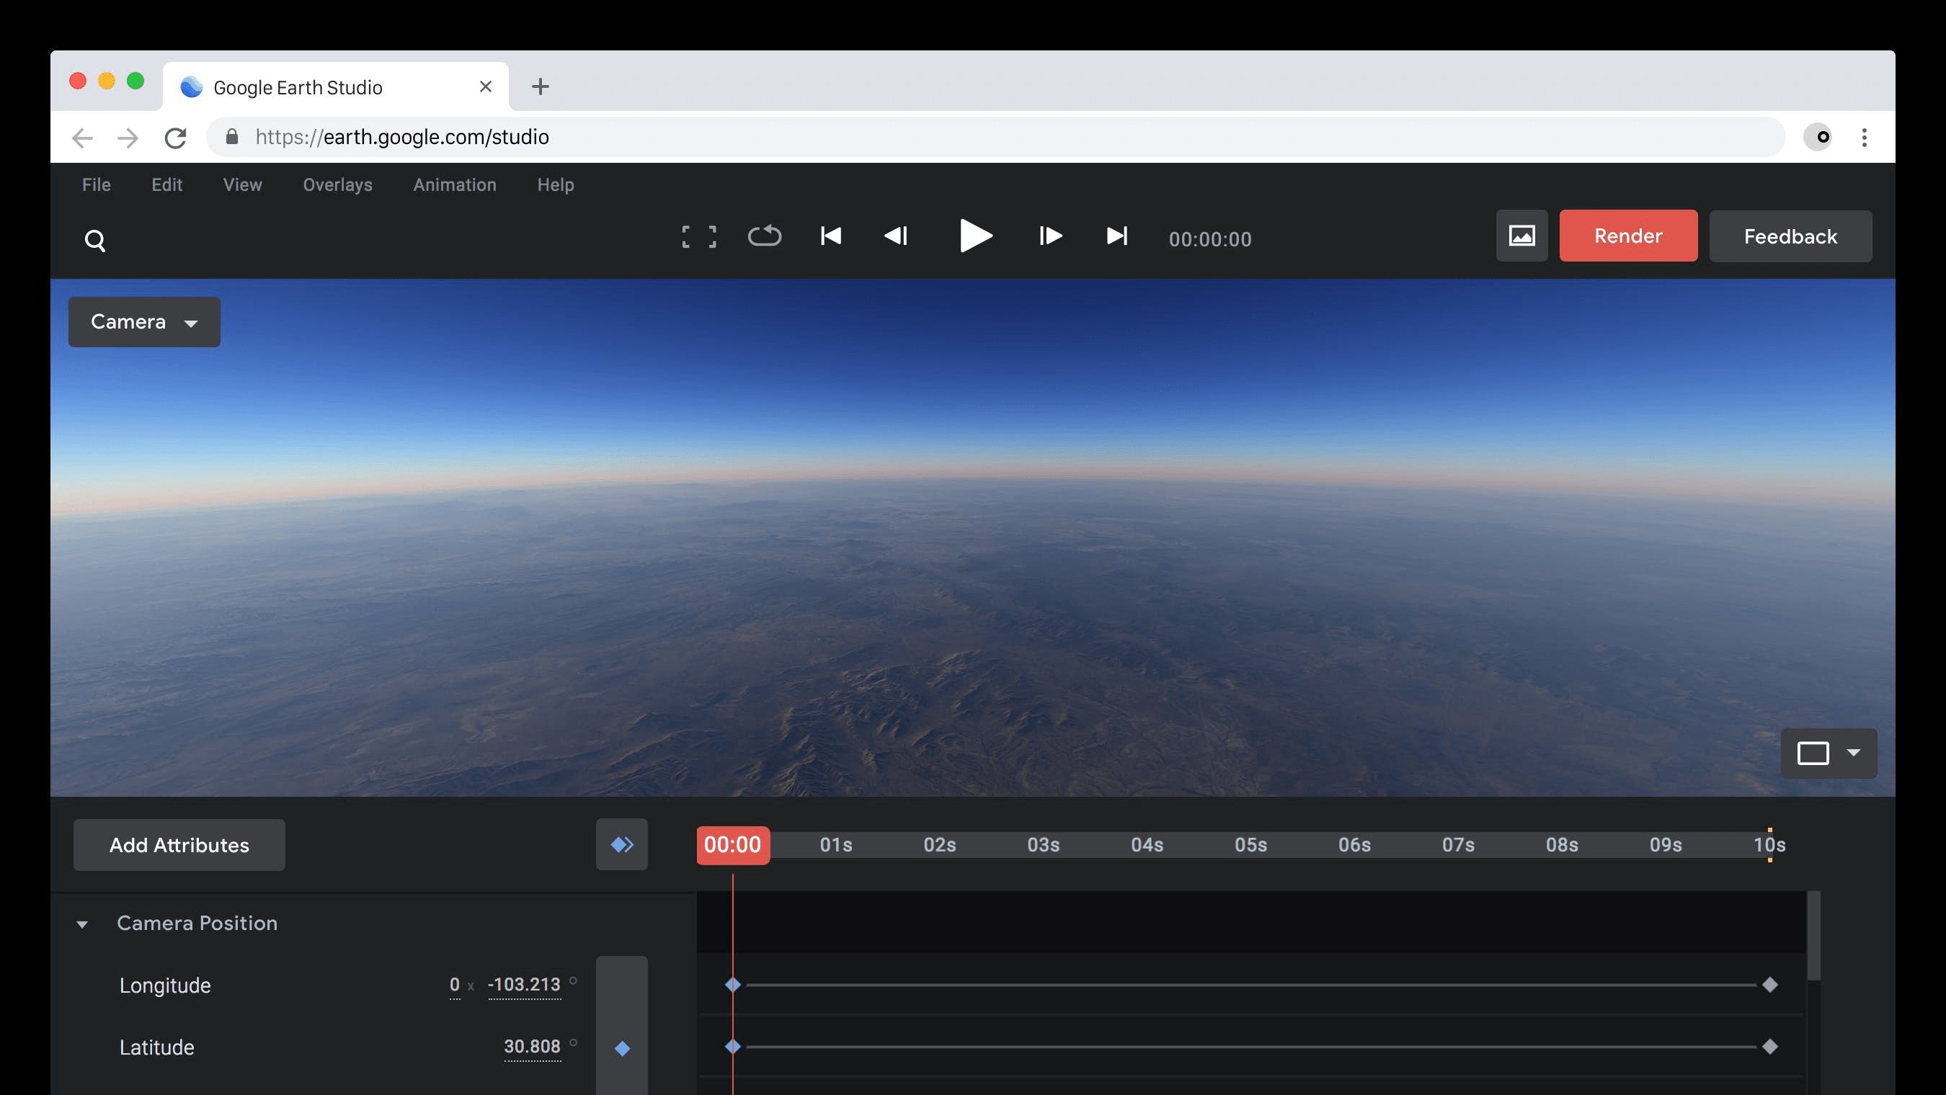Screen dimensions: 1946x1095
Task: Toggle loop playback icon
Action: pyautogui.click(x=765, y=236)
